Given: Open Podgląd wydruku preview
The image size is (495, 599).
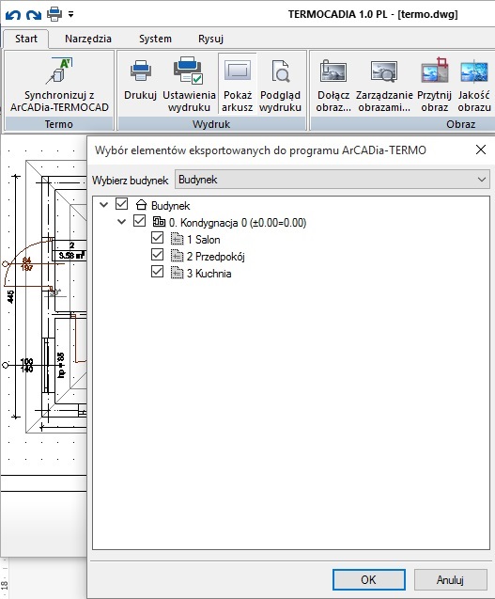Looking at the screenshot, I should click(x=280, y=85).
